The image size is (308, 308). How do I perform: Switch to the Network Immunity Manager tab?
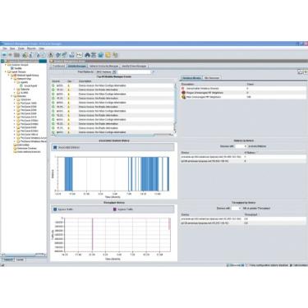click(x=103, y=67)
